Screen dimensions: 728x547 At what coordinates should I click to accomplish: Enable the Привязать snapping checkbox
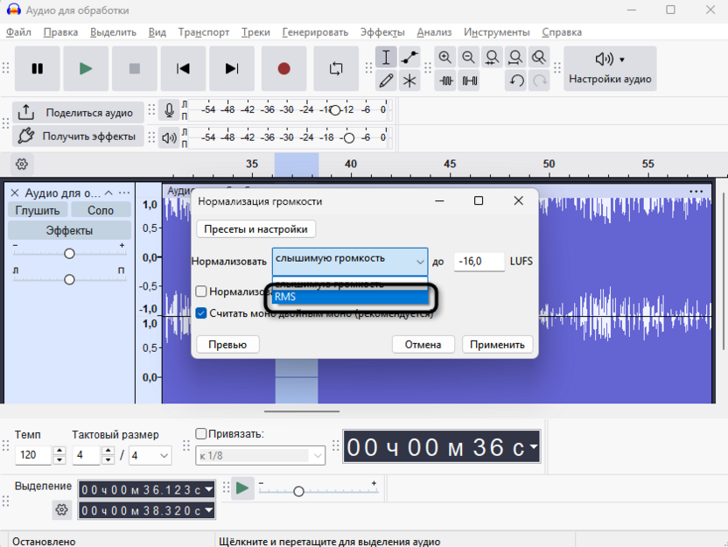pos(201,434)
